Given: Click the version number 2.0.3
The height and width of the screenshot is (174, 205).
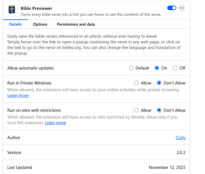Looking at the screenshot, I should click(181, 153).
